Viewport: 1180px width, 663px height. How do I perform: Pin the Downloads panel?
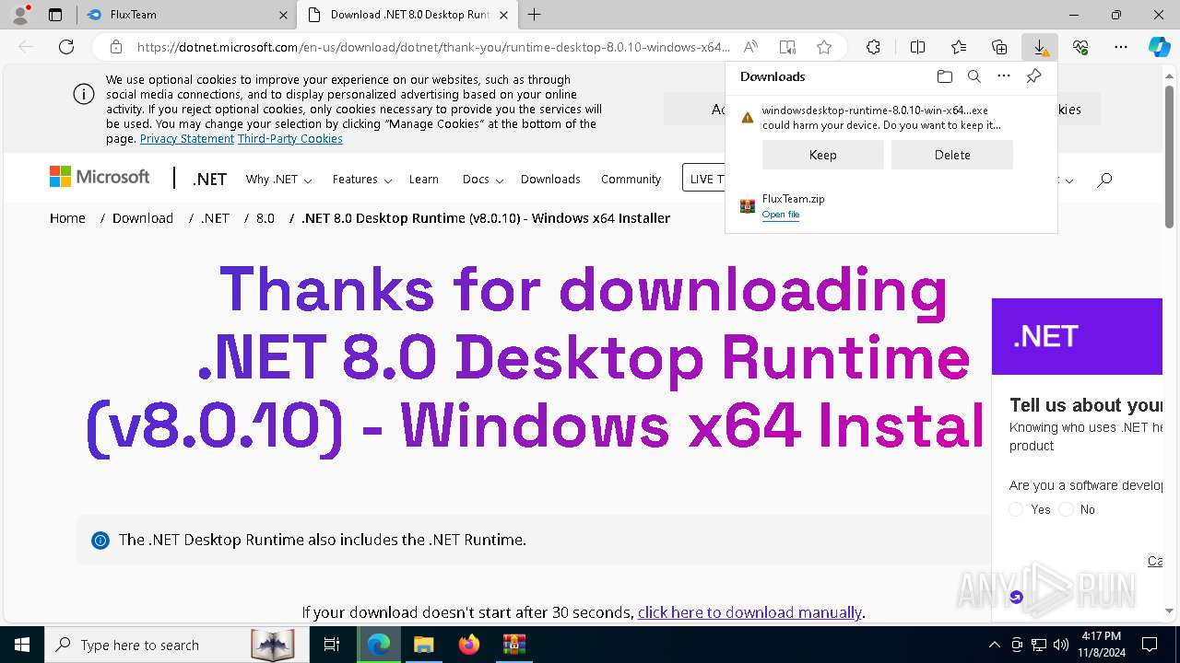click(1033, 76)
